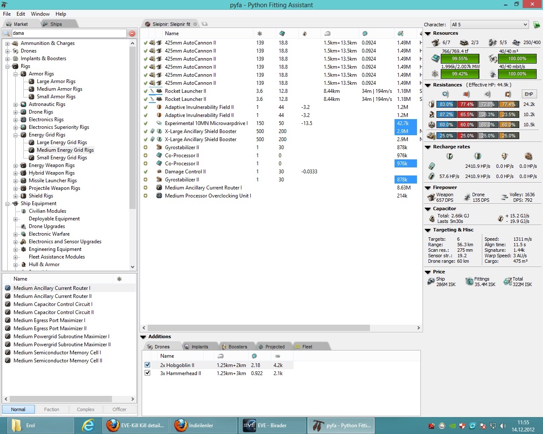Open the volume control in system tray
The width and height of the screenshot is (543, 434).
503,426
